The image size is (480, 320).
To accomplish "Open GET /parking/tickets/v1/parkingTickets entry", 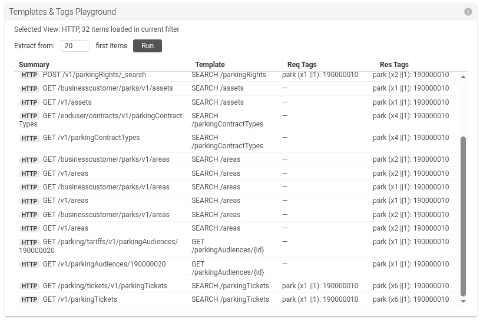I will (105, 286).
